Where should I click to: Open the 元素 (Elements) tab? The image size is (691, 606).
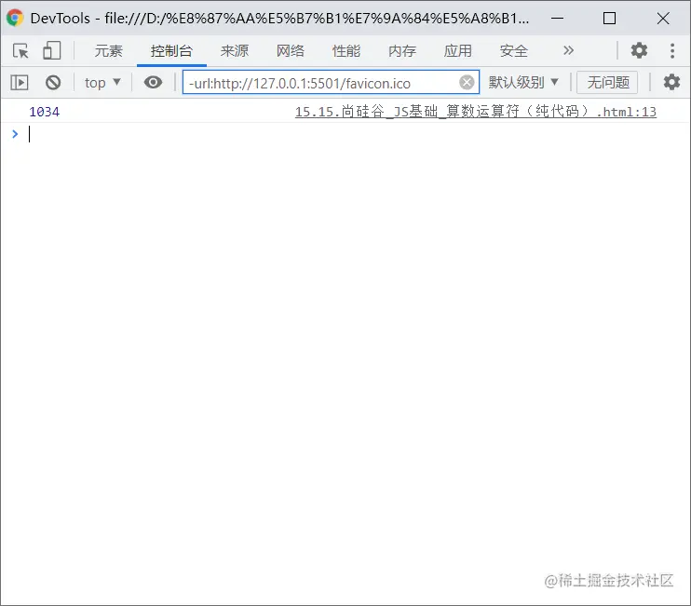pyautogui.click(x=108, y=50)
